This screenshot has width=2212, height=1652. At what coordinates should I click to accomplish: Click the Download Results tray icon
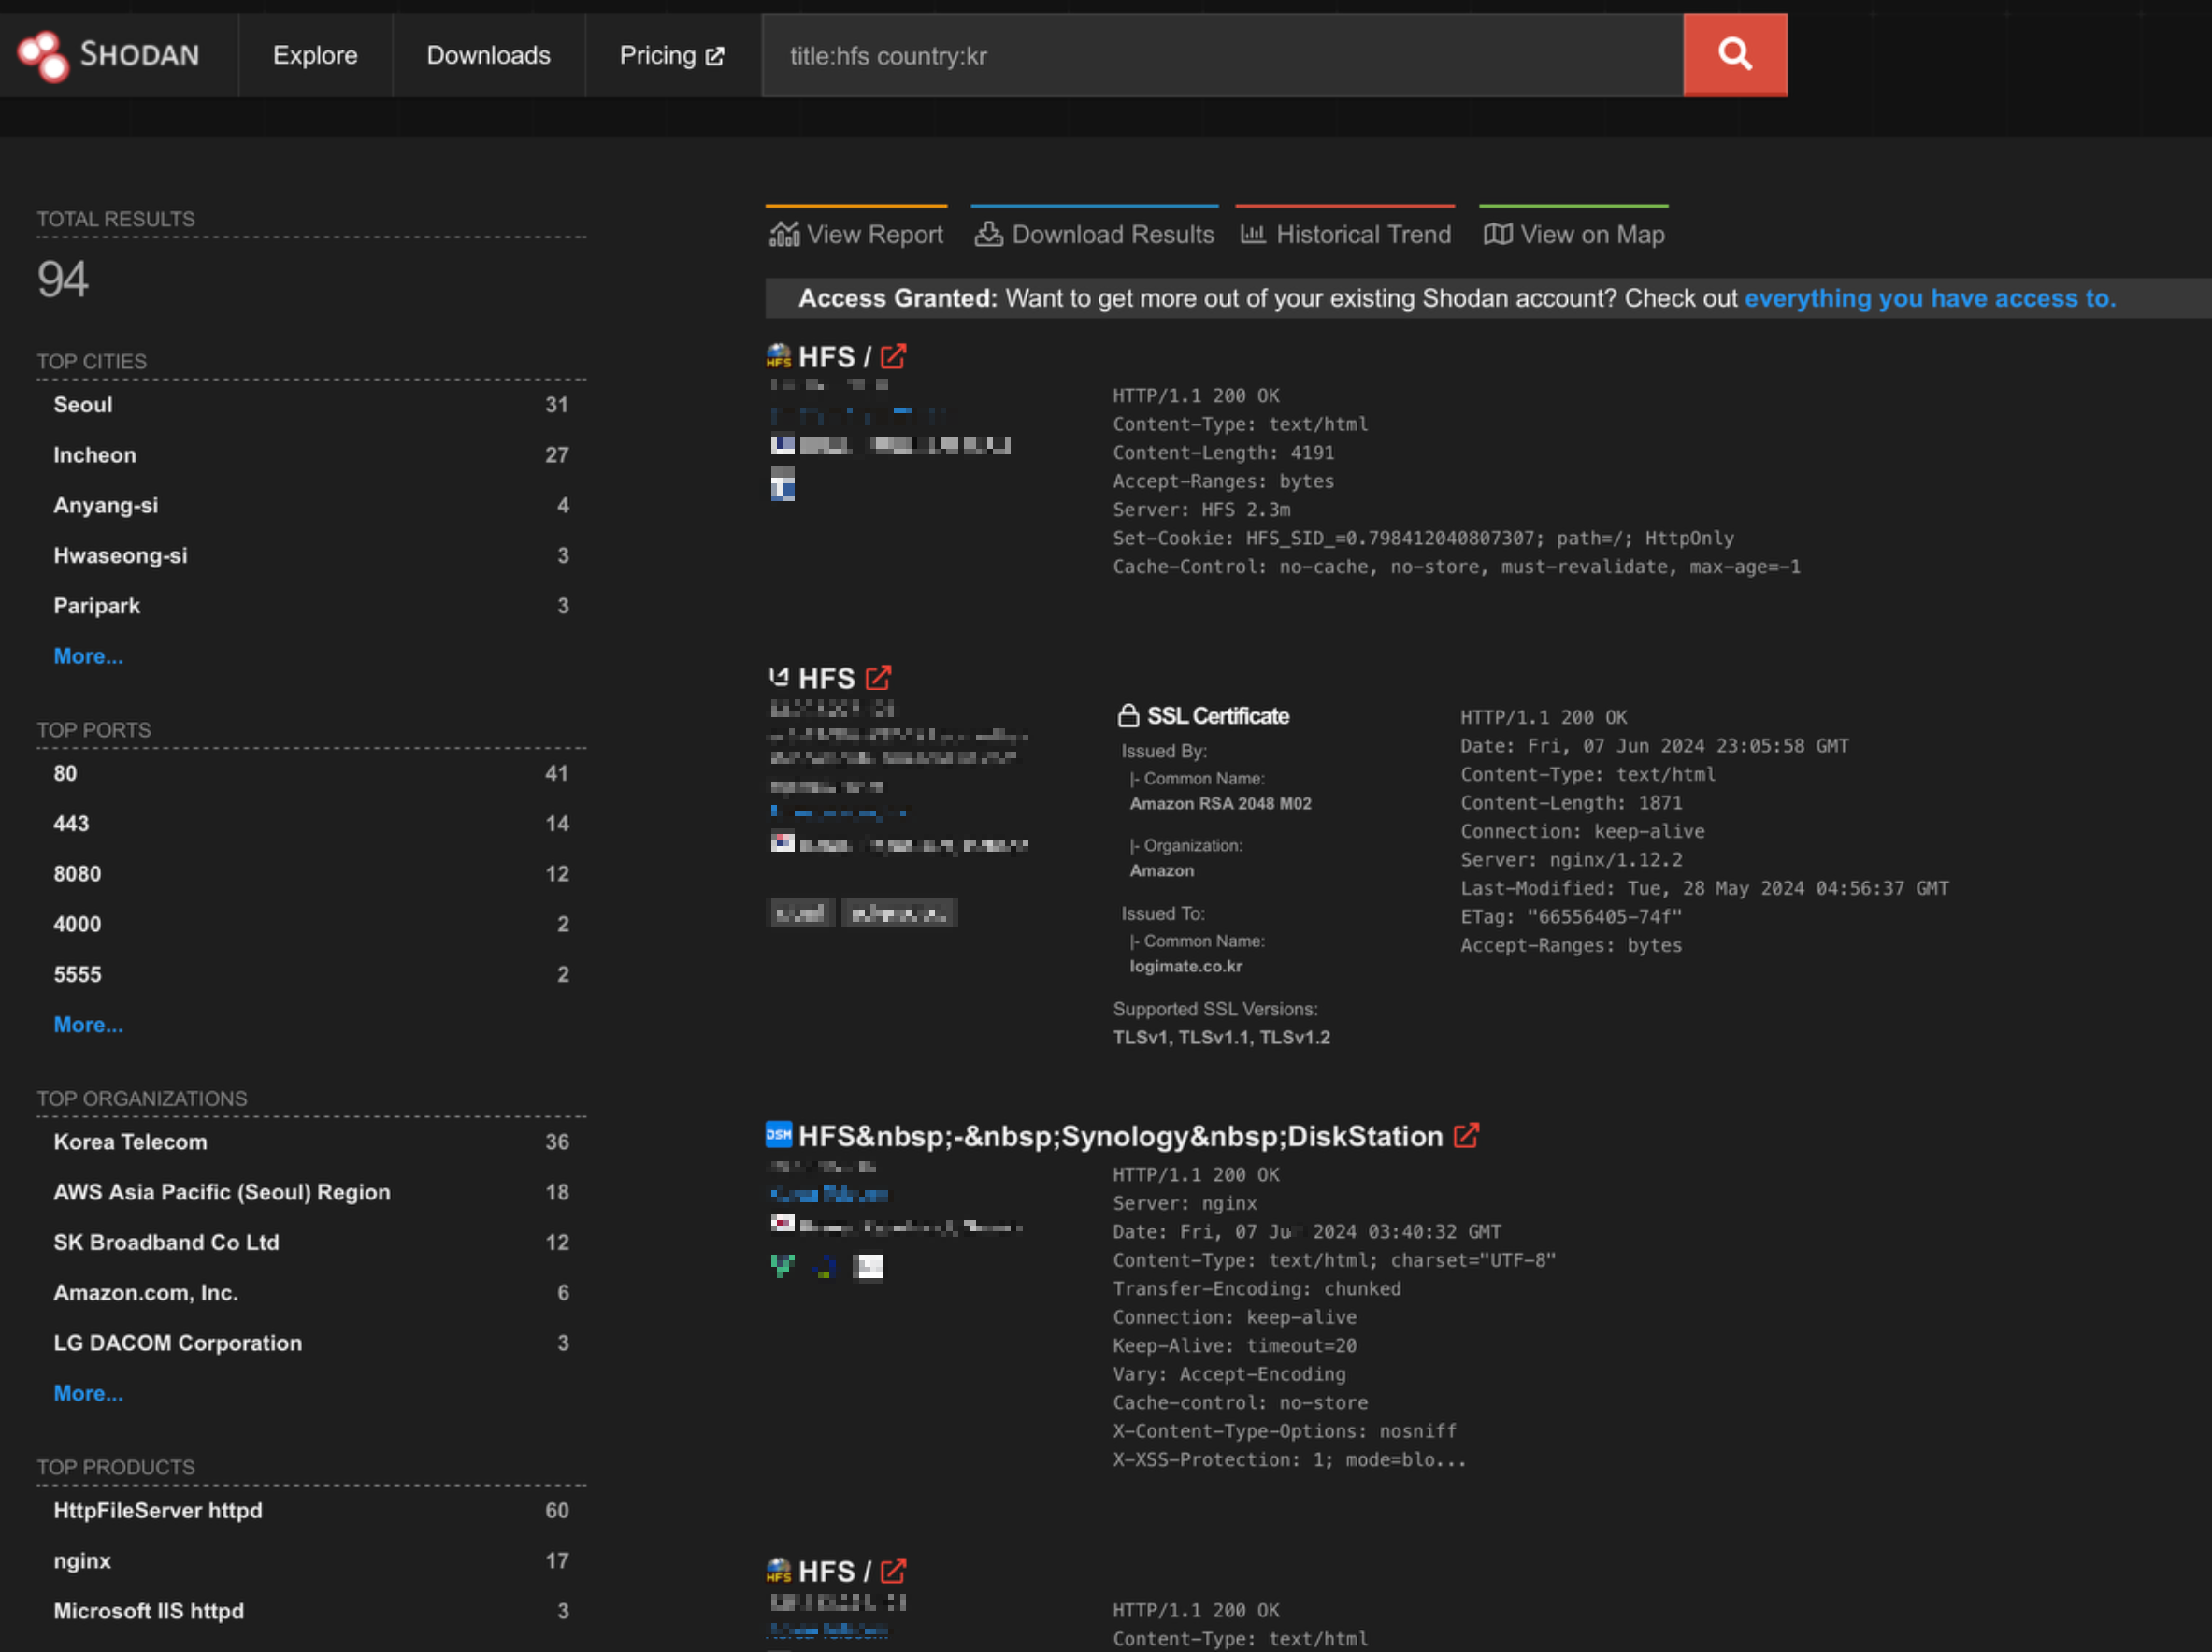(x=988, y=234)
